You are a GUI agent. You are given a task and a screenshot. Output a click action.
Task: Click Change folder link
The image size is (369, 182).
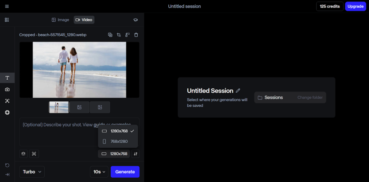pos(310,97)
